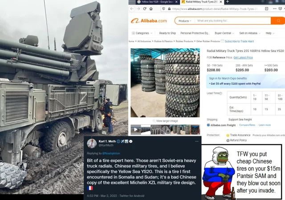Click the Get Latest Price link

coord(243,57)
